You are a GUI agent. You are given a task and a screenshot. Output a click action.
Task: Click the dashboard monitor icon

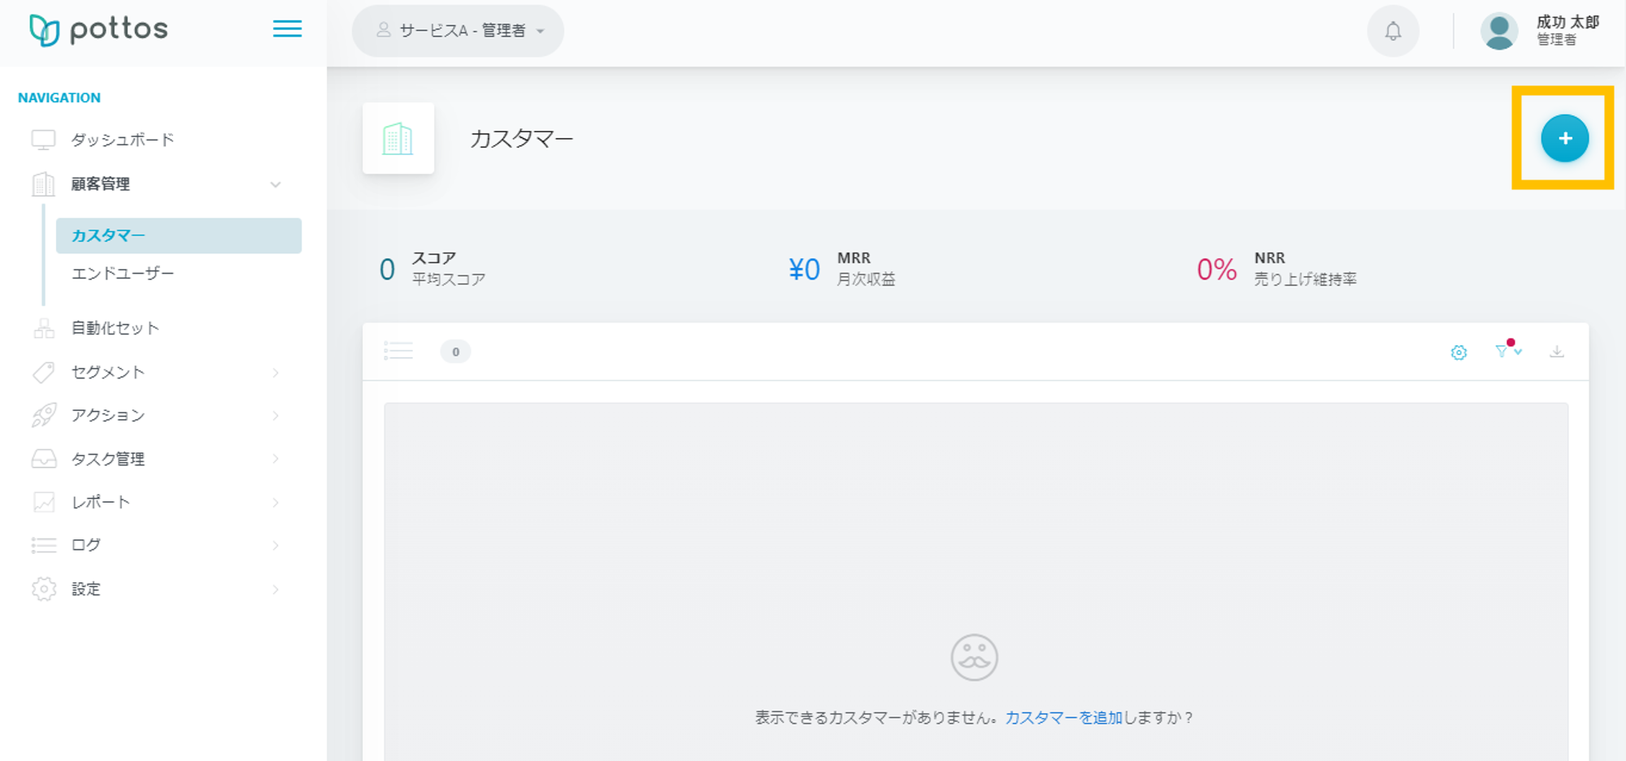click(43, 140)
